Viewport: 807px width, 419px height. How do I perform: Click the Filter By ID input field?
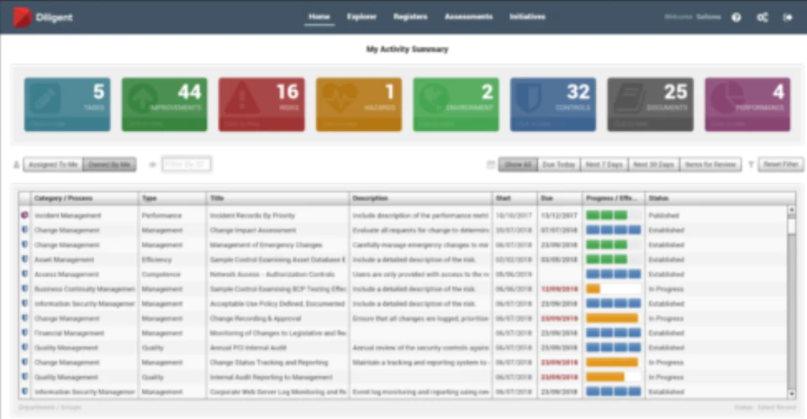pos(186,165)
